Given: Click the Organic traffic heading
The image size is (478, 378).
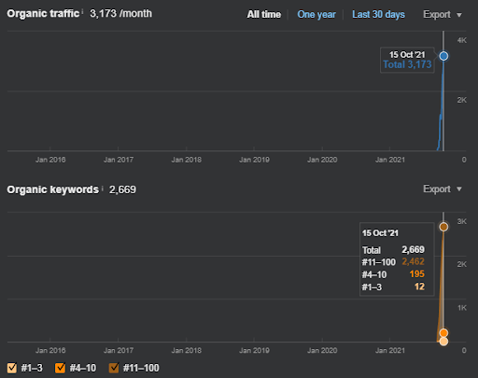Looking at the screenshot, I should [43, 13].
